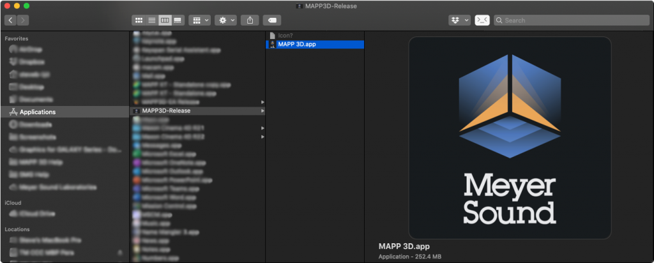Viewport: 654px width, 263px height.
Task: Click the terminal prompt toolbar icon
Action: pyautogui.click(x=482, y=20)
